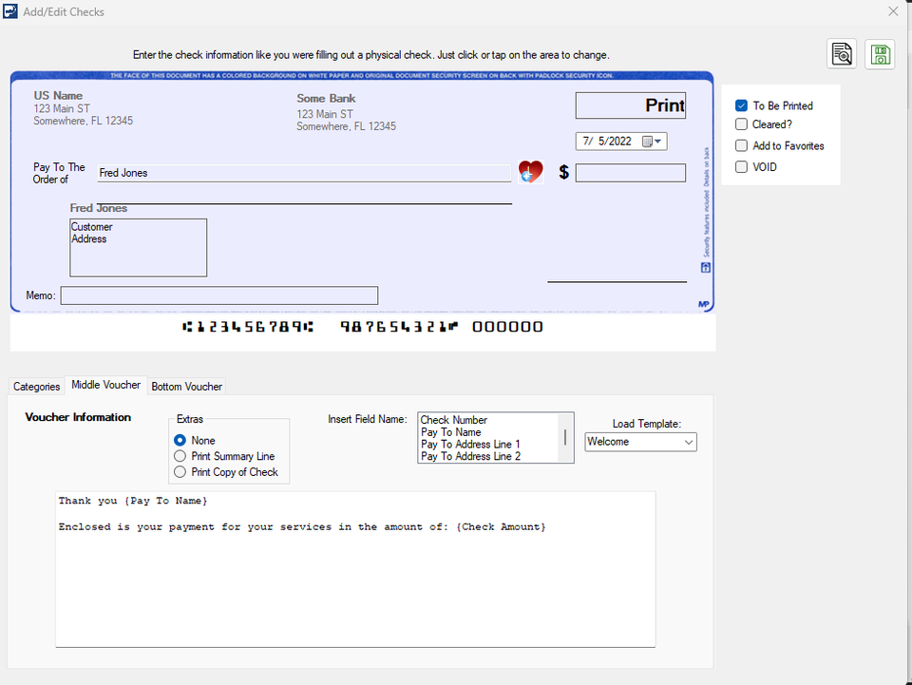Click the dollar sign beside the amount box
Screen dimensions: 912x685
[x=563, y=172]
